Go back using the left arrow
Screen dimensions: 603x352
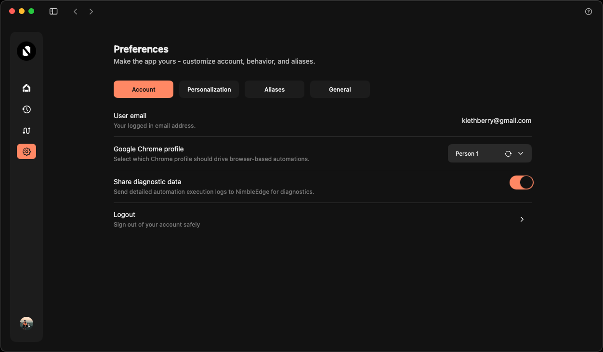75,12
